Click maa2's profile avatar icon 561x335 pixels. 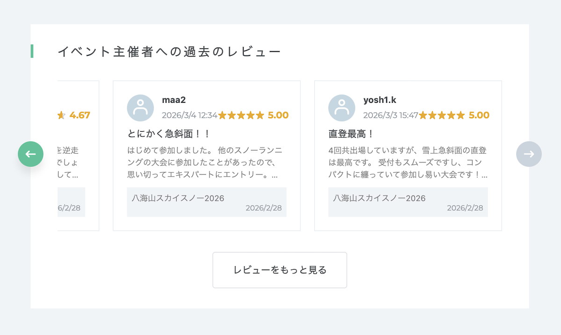tap(140, 108)
